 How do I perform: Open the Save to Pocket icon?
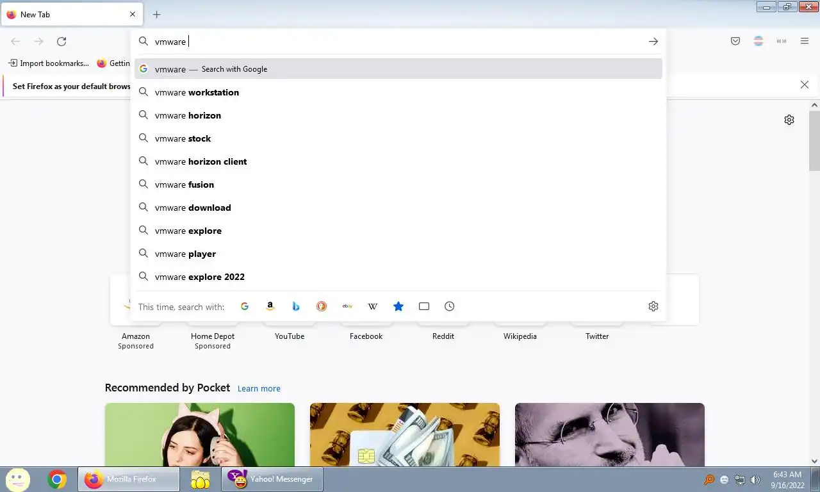tap(735, 41)
